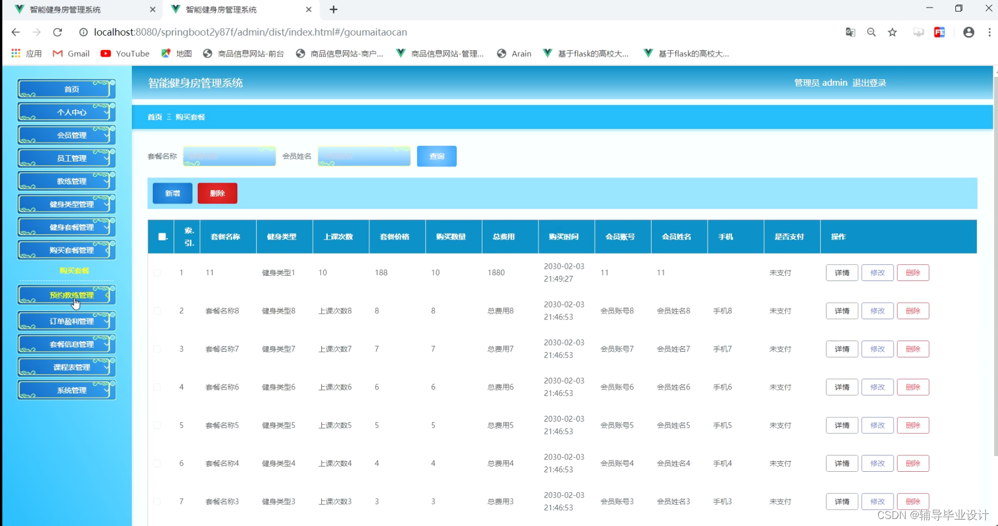Click the site info icon before the URL
The height and width of the screenshot is (526, 998).
pyautogui.click(x=83, y=32)
